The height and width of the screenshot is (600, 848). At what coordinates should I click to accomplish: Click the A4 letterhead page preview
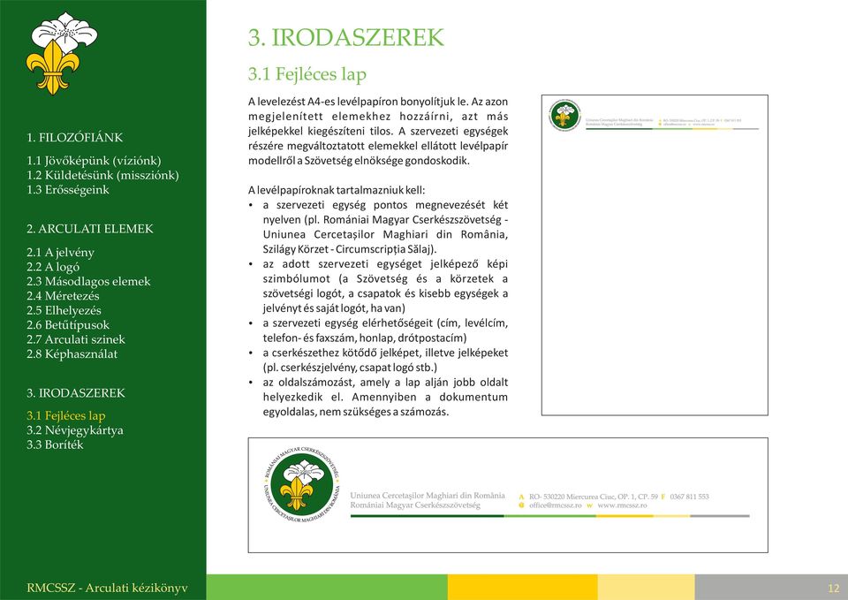(655, 255)
